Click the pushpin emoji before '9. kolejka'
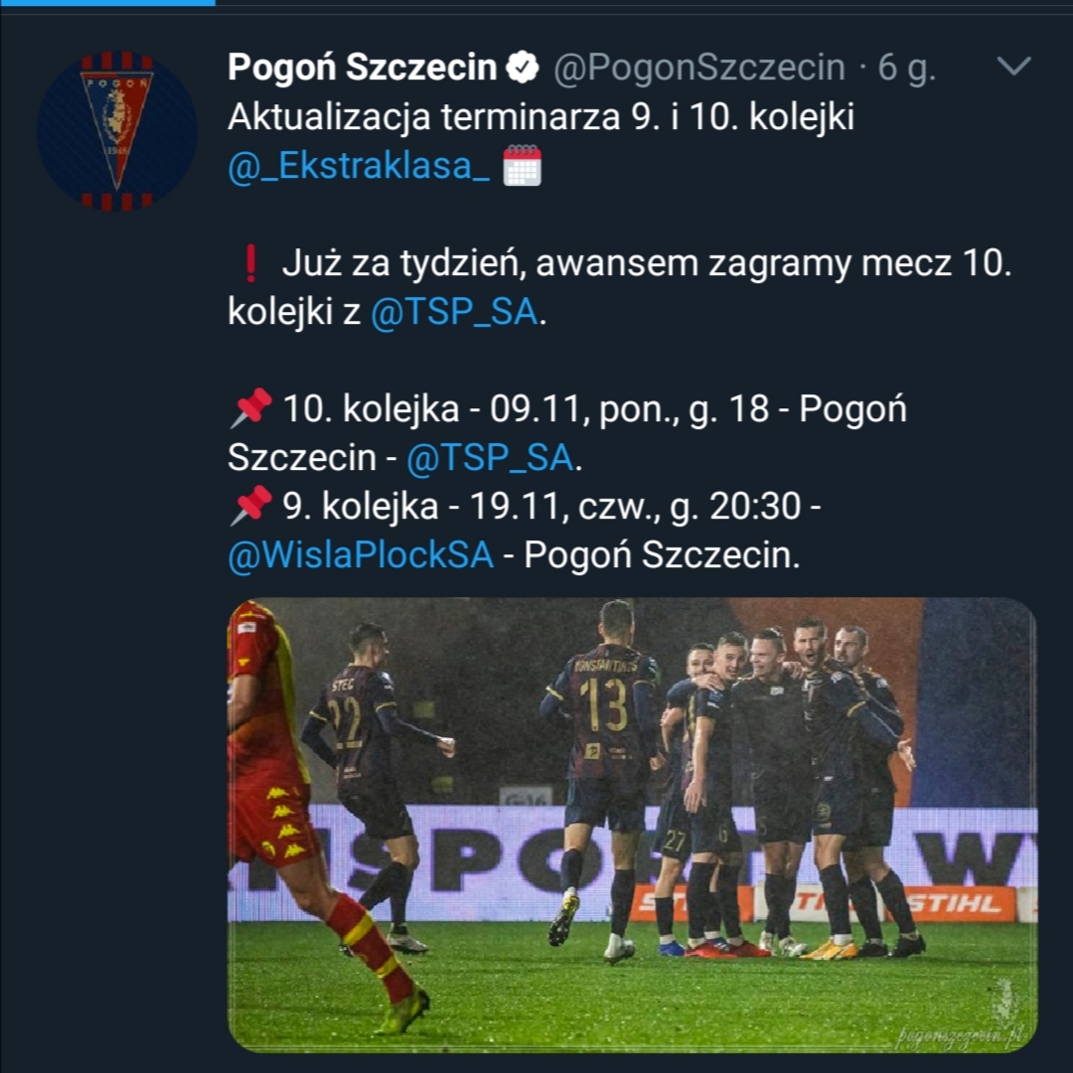 (x=250, y=506)
